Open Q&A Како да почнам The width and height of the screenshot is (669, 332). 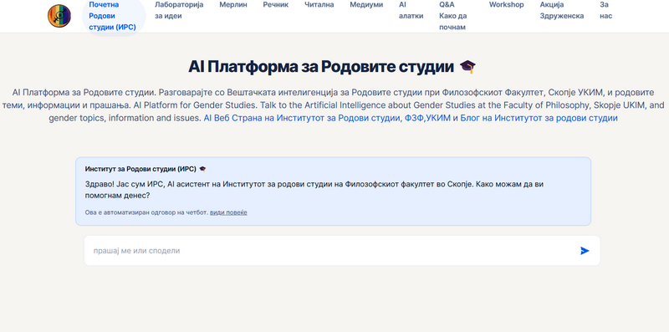pyautogui.click(x=452, y=16)
